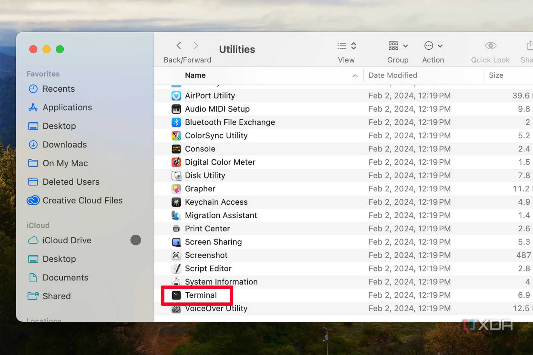Select the Screen Sharing row
Screen dimensions: 533x355
click(x=213, y=242)
